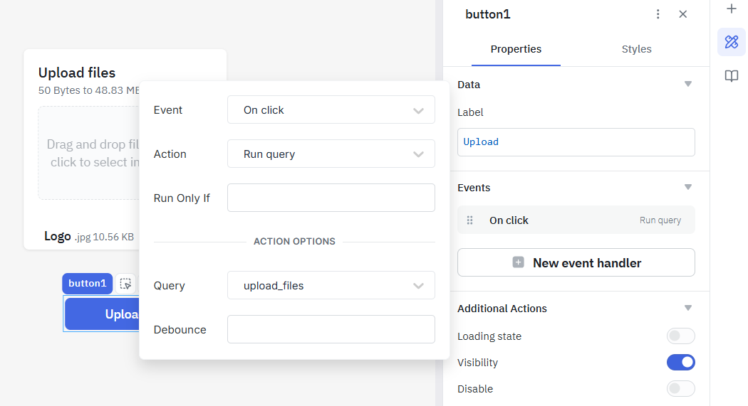The image size is (748, 406).
Task: Turn off the Visibility switch
Action: [x=681, y=362]
